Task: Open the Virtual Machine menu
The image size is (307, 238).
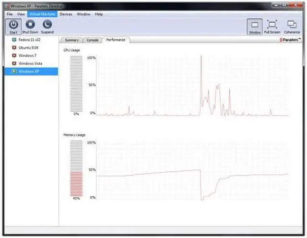Action: [x=42, y=14]
